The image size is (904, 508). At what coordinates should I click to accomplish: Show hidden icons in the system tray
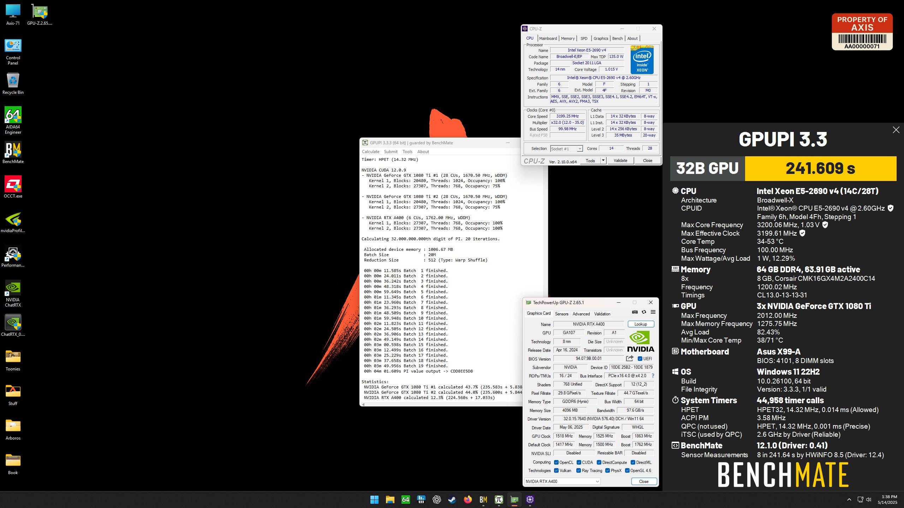[849, 500]
